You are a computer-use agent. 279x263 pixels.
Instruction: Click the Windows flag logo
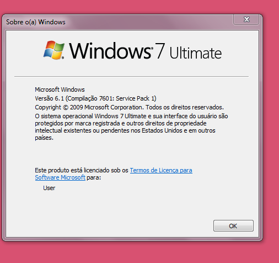[54, 50]
